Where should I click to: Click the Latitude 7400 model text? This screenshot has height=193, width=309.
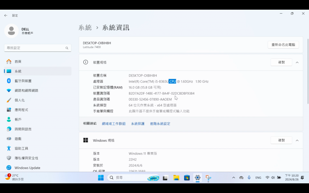(x=92, y=47)
